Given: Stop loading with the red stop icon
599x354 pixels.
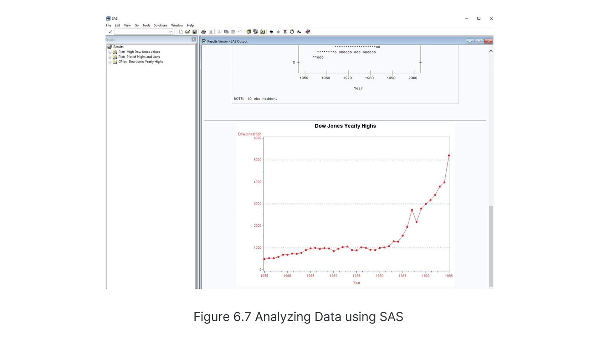Looking at the screenshot, I should [285, 32].
